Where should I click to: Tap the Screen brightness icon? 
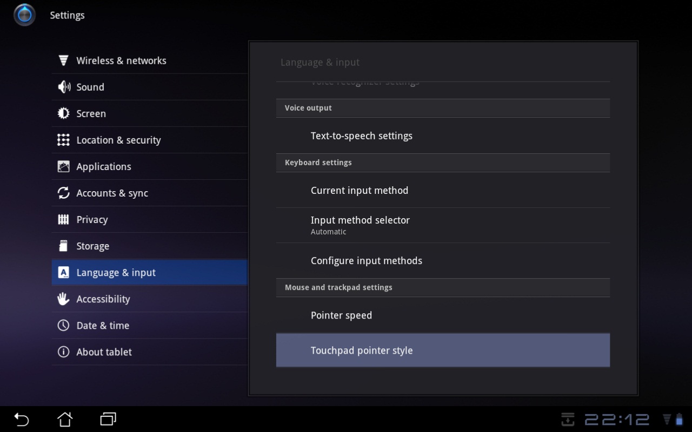pyautogui.click(x=63, y=113)
